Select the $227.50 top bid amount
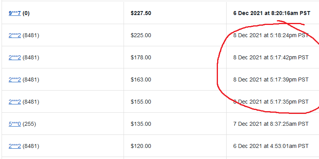This screenshot has width=319, height=159. 141,13
